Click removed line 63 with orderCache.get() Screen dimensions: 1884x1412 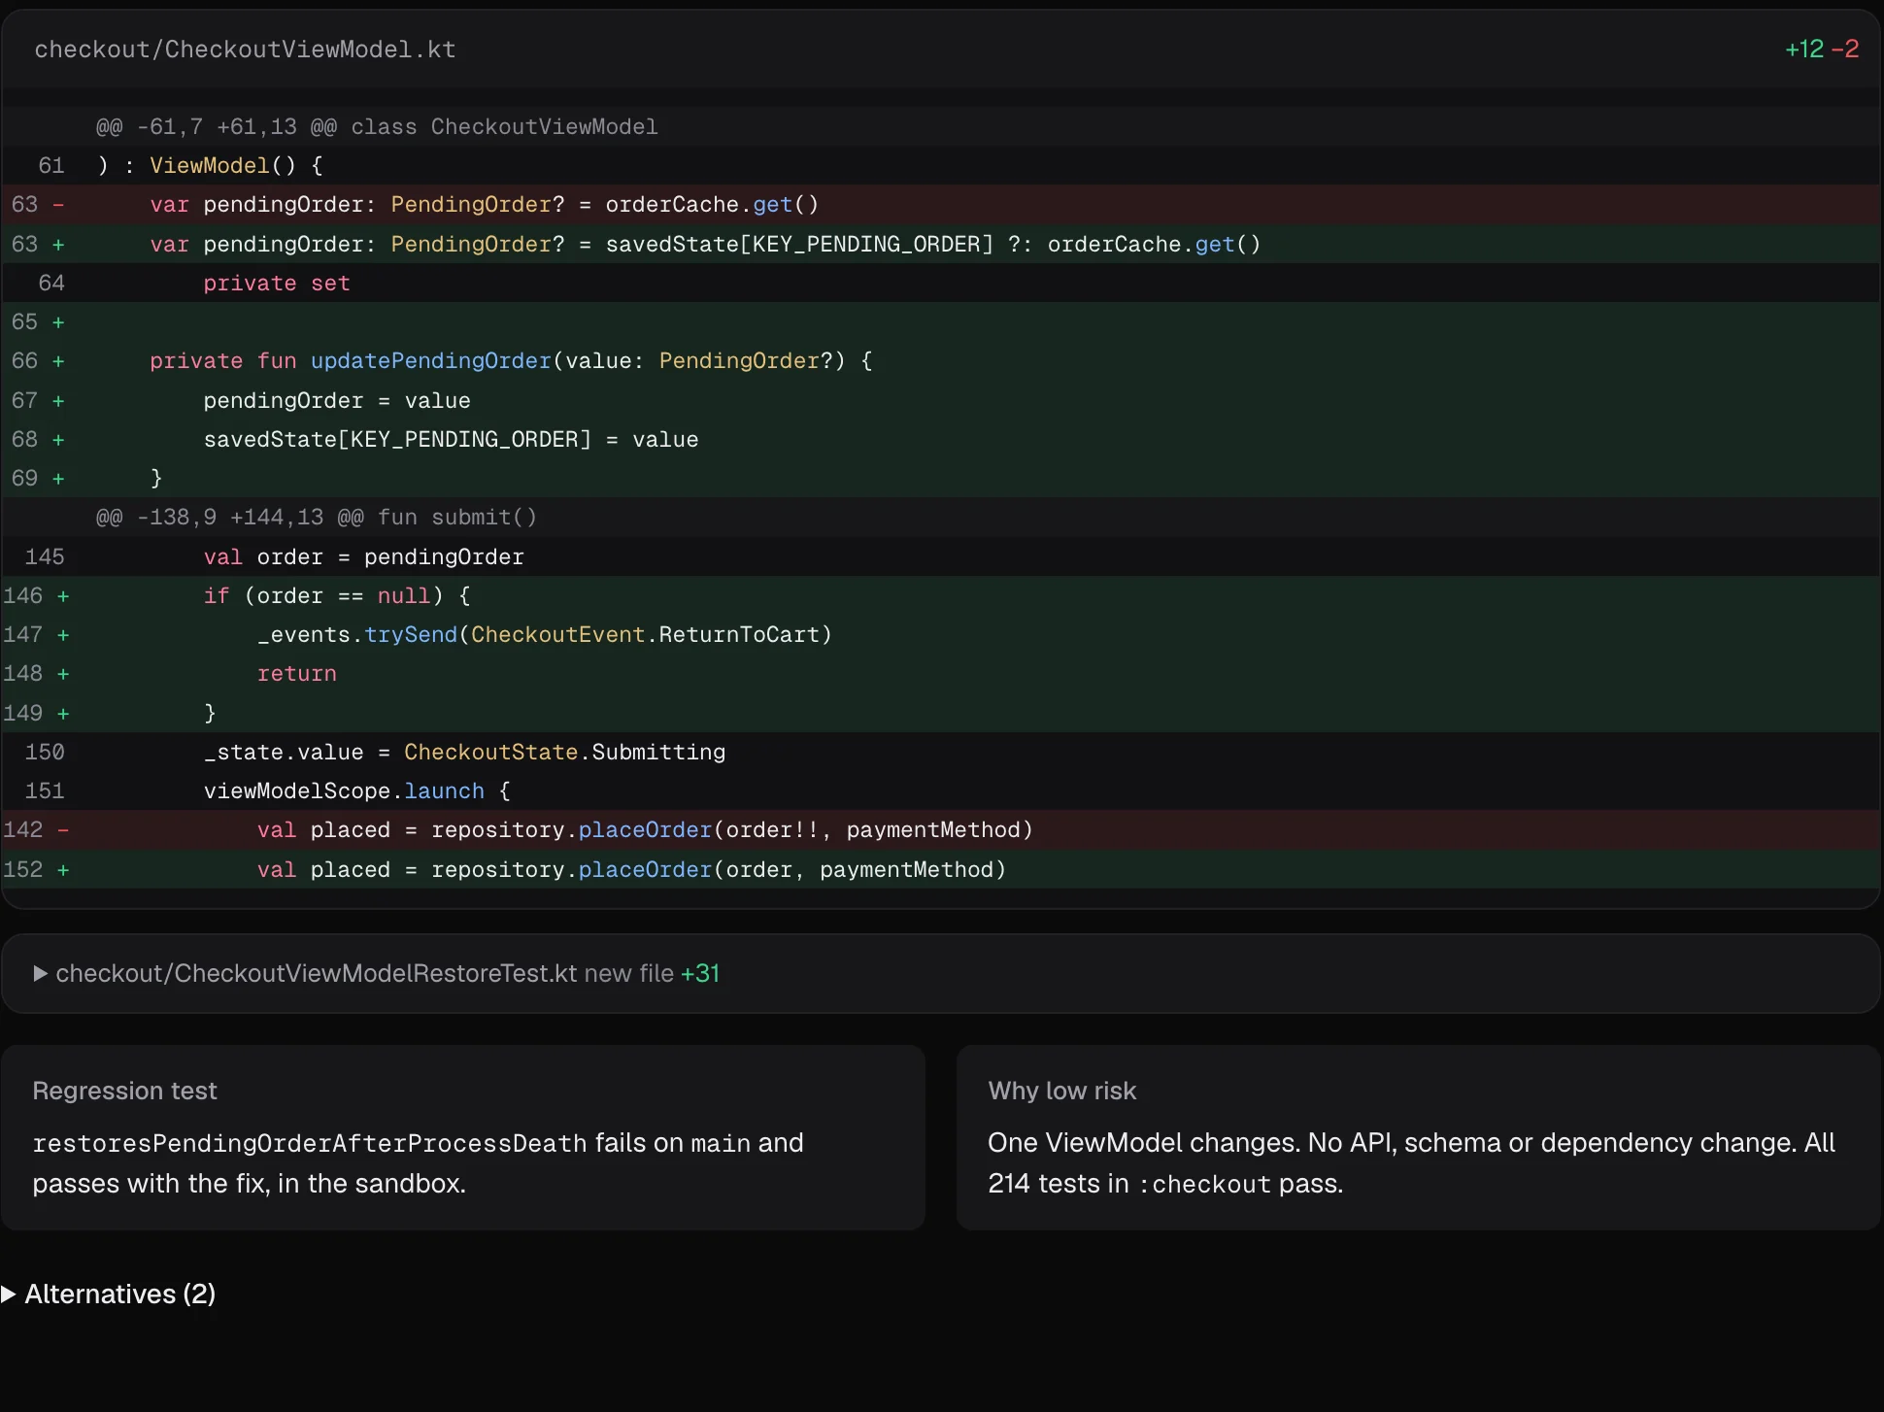(941, 204)
